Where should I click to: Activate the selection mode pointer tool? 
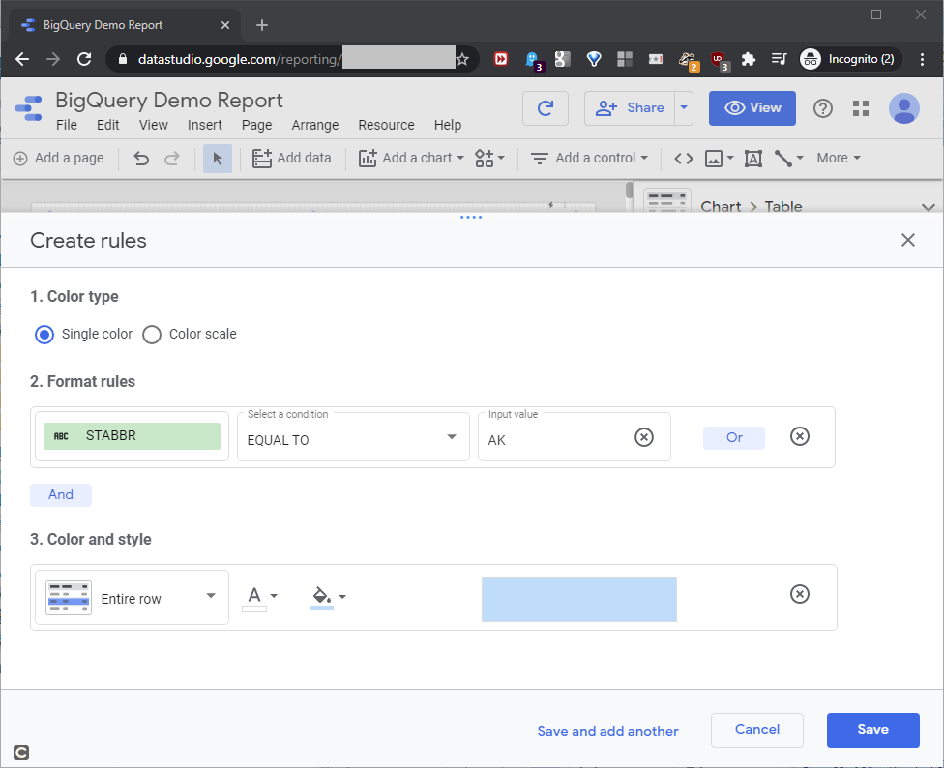218,159
